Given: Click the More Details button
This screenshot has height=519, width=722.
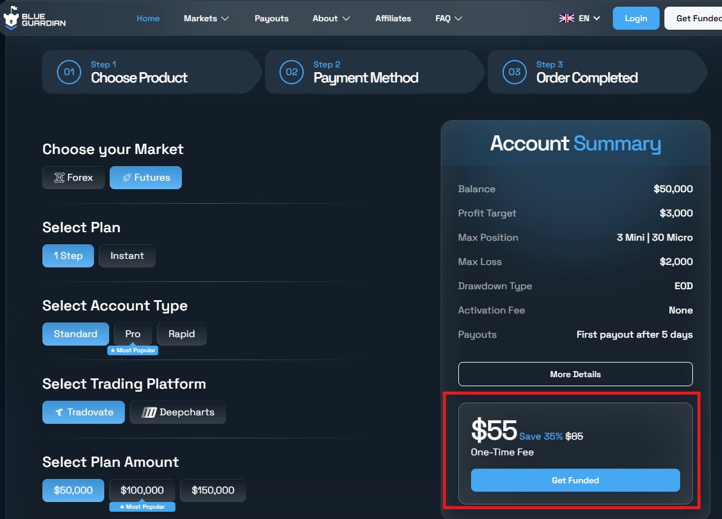Looking at the screenshot, I should pos(575,374).
